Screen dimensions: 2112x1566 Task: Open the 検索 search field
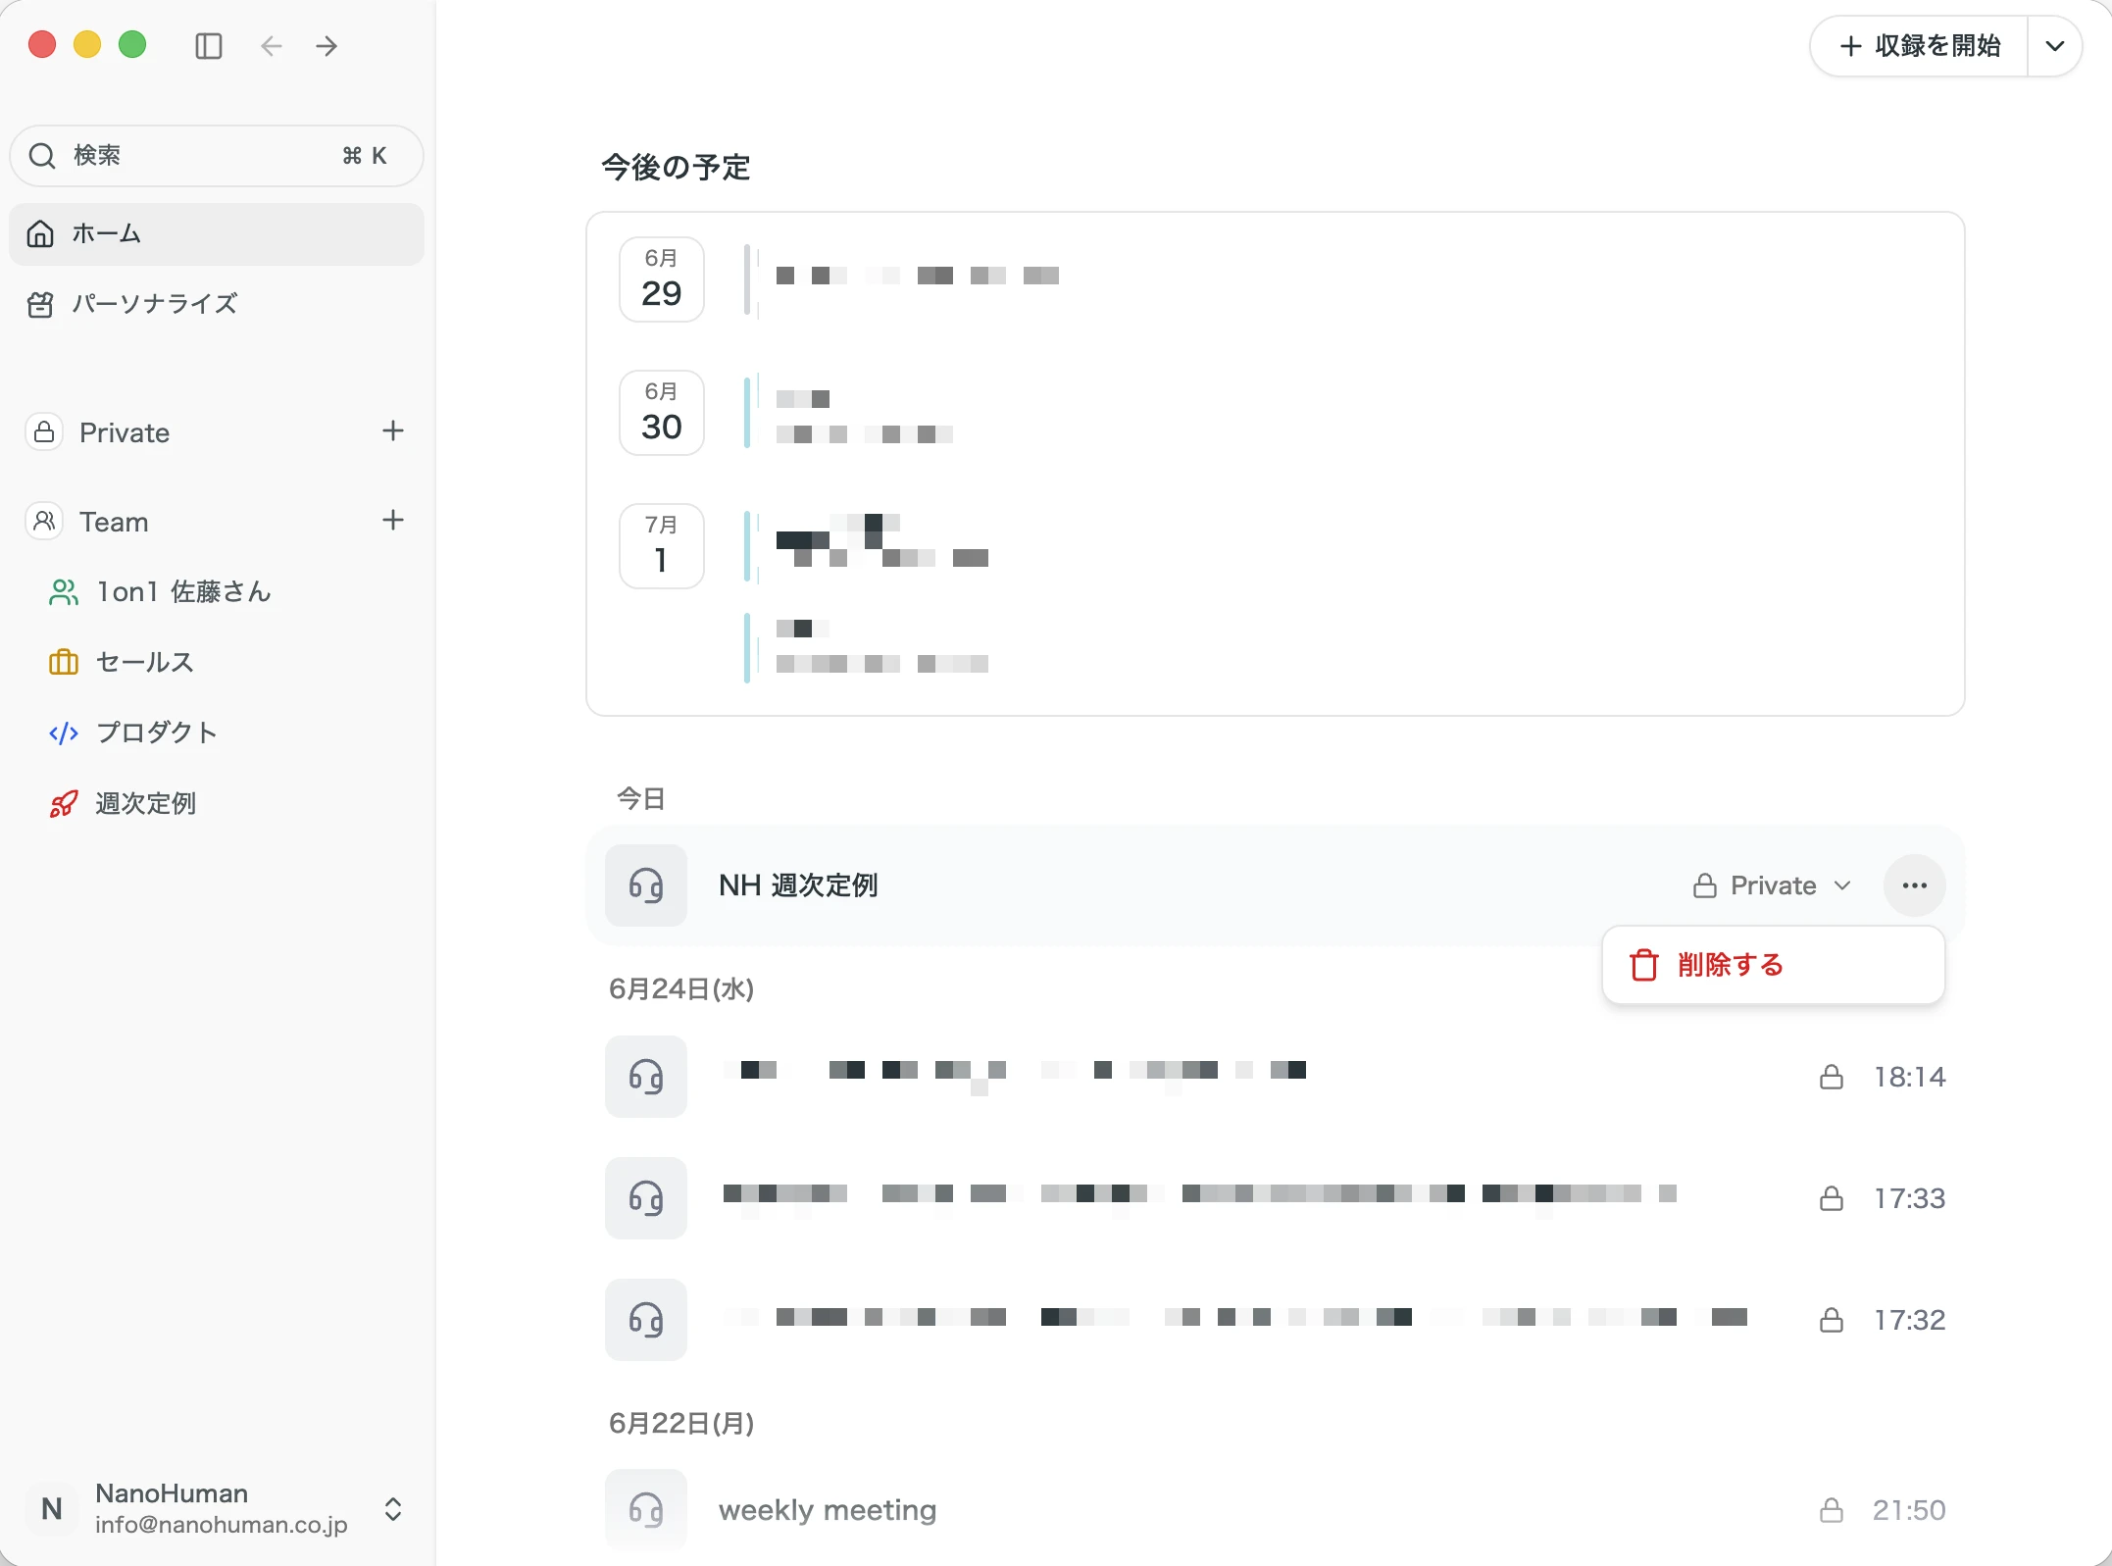click(x=217, y=156)
